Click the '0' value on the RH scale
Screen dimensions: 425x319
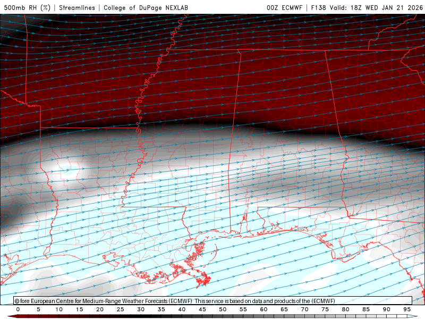[x=18, y=309]
